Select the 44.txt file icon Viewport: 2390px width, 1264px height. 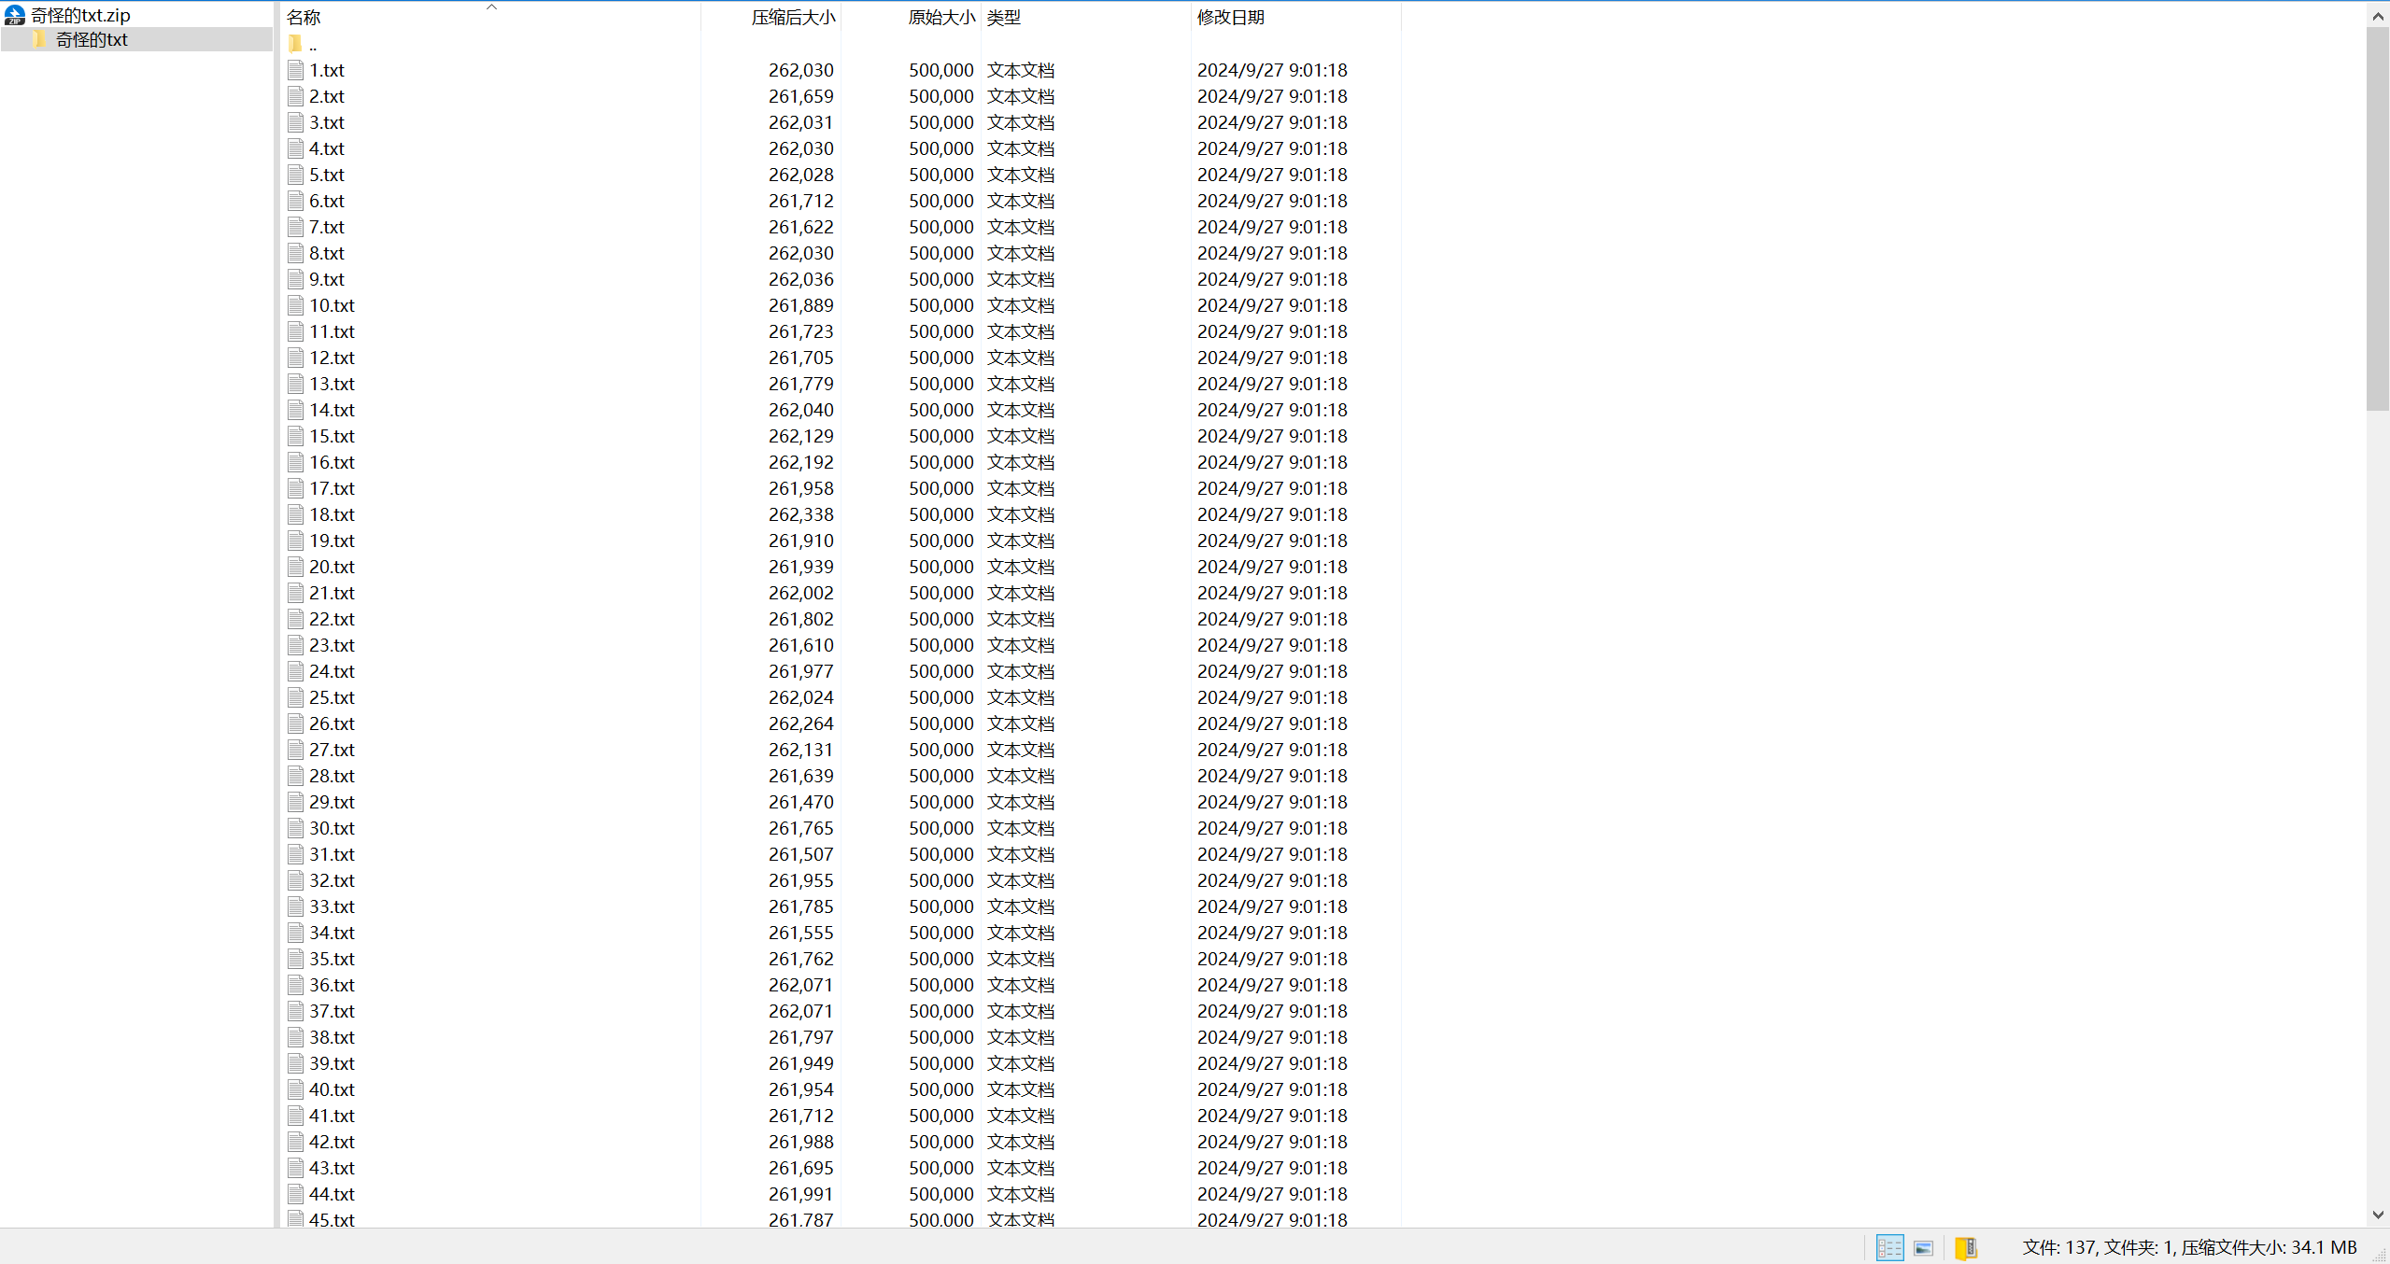(296, 1194)
